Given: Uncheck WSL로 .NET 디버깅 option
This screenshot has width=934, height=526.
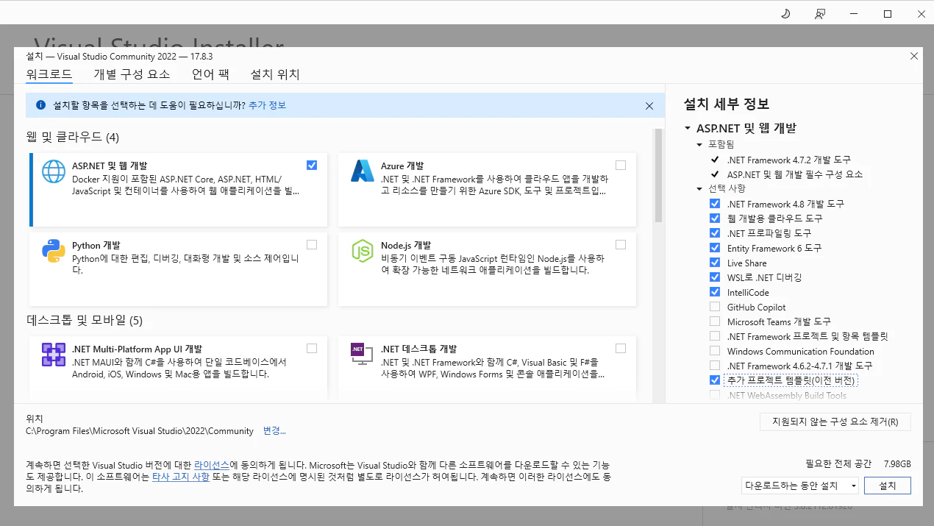Looking at the screenshot, I should tap(715, 277).
